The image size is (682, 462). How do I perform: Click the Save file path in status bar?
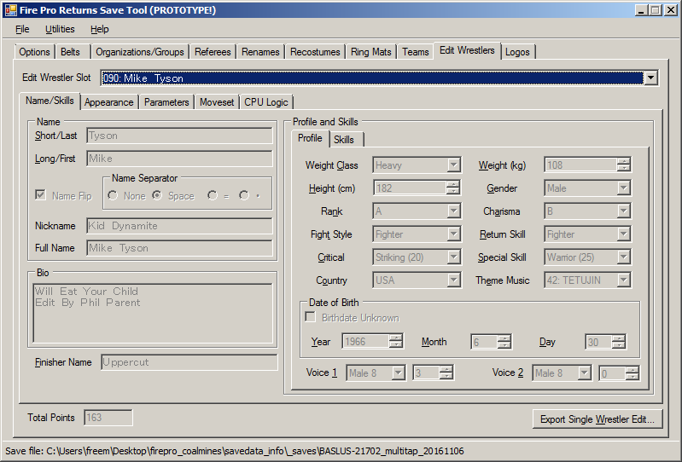click(x=235, y=451)
